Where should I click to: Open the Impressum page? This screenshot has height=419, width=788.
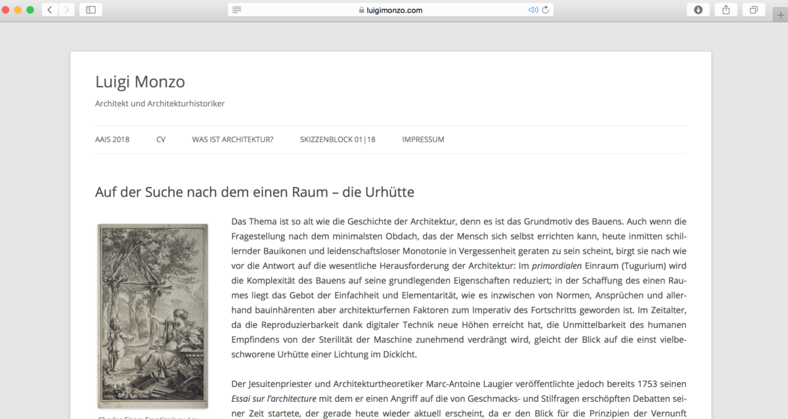pyautogui.click(x=423, y=140)
